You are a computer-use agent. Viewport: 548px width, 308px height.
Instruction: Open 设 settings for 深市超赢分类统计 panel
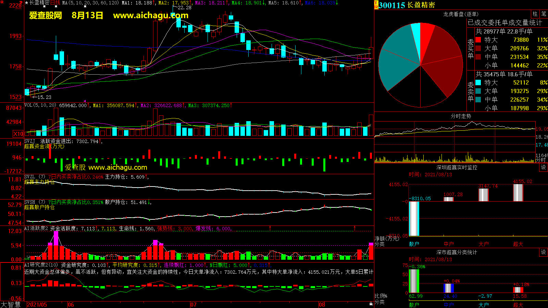(544, 252)
